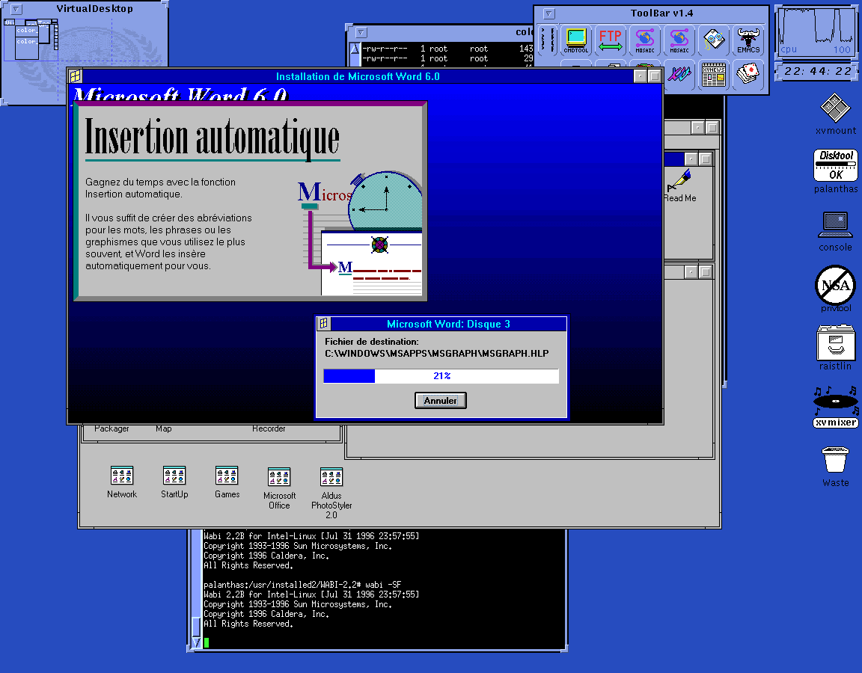Image resolution: width=862 pixels, height=673 pixels.
Task: Open the console desktop icon
Action: click(835, 231)
